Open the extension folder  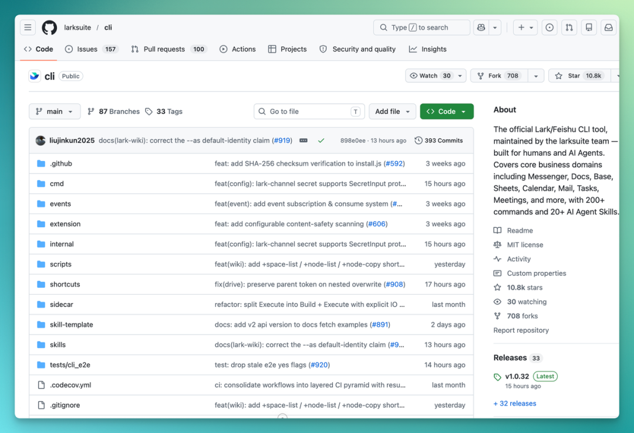tap(65, 224)
